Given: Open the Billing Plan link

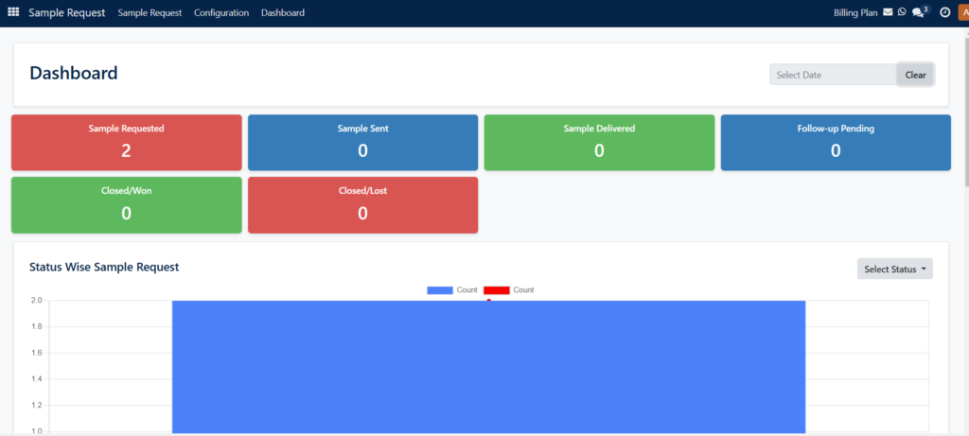Looking at the screenshot, I should [855, 12].
